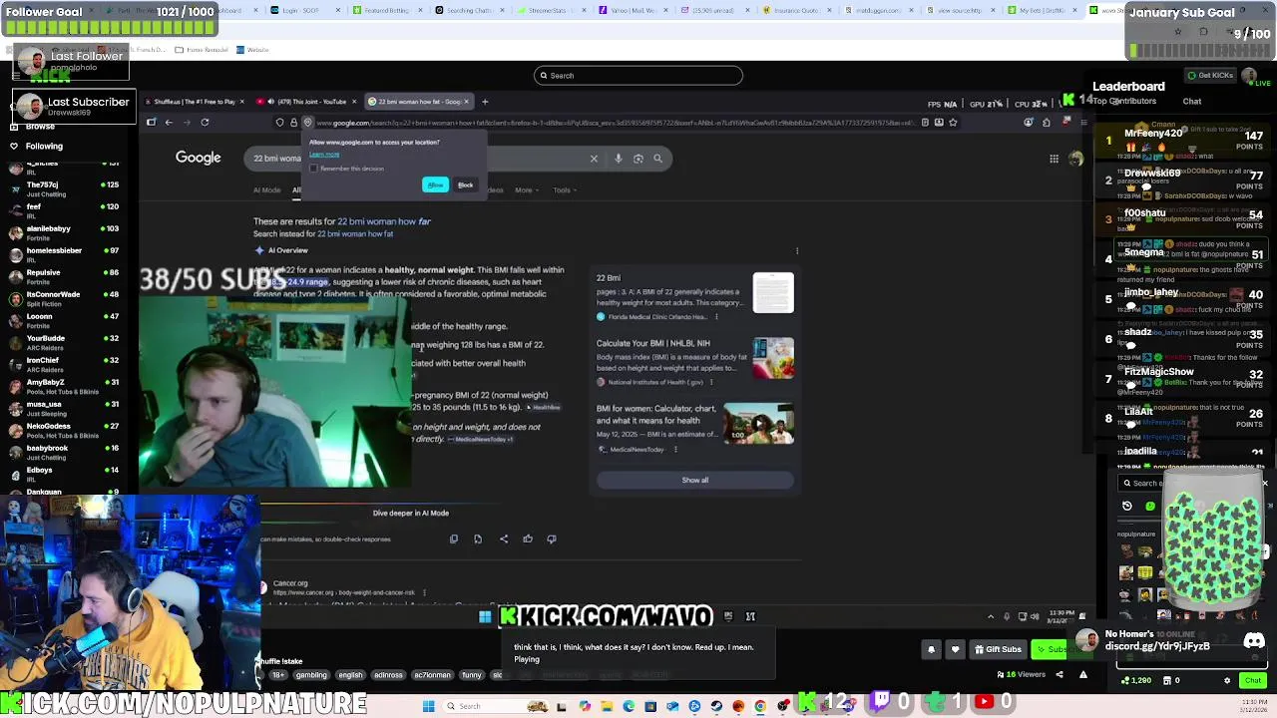Open Windows Start button in taskbar
1277x718 pixels.
pyautogui.click(x=429, y=706)
